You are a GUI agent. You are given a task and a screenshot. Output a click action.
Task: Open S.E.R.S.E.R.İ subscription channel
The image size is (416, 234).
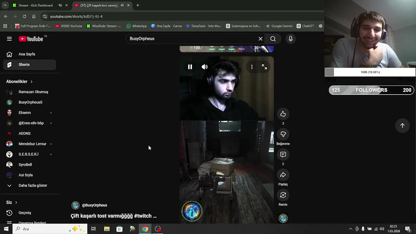tap(30, 154)
